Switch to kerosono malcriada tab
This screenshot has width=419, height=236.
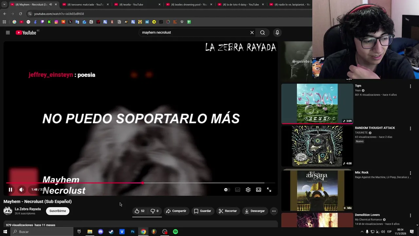85,5
